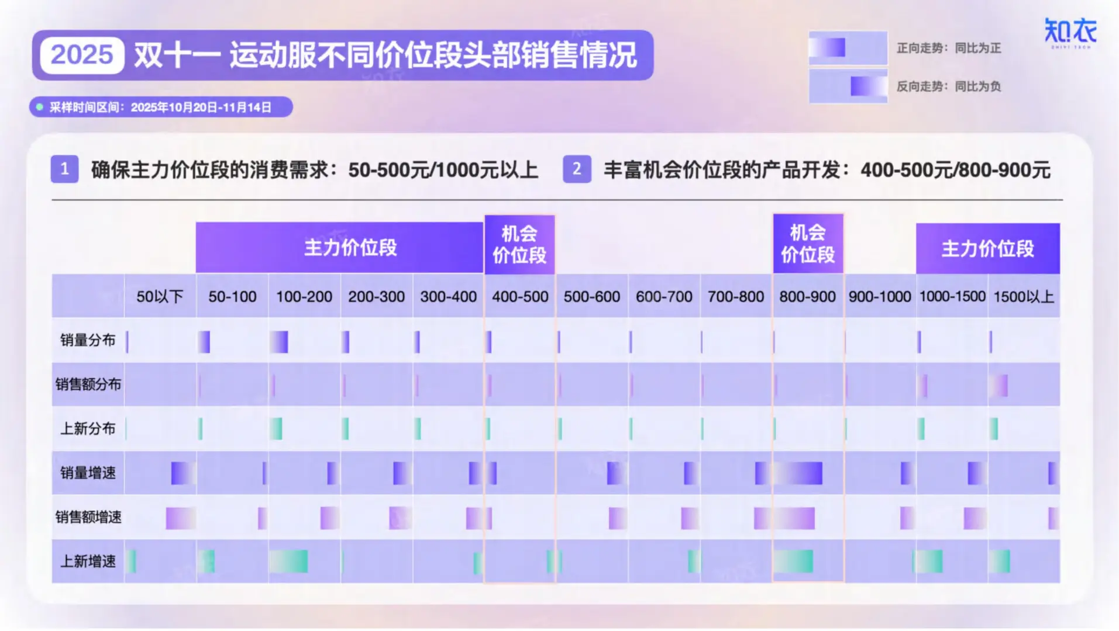Toggle the right 主力价位段 header band

[x=987, y=247]
